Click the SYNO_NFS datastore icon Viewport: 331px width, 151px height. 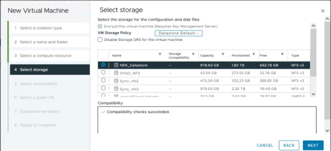click(x=116, y=73)
